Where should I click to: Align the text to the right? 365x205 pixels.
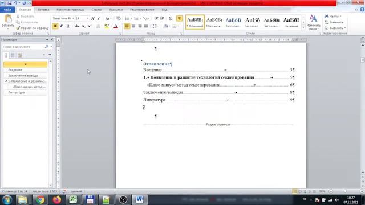(140, 26)
